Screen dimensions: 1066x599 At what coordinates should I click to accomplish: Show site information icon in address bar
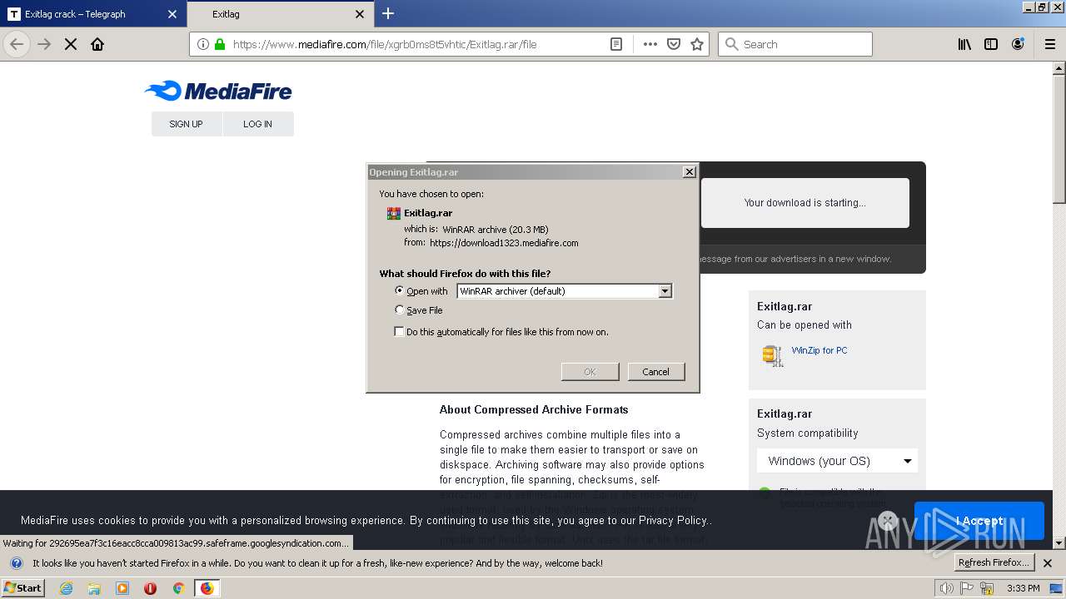click(x=202, y=44)
